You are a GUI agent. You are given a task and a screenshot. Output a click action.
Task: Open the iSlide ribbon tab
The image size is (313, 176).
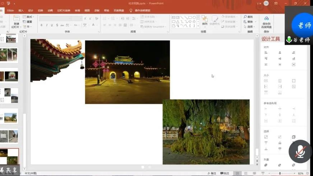10,10
